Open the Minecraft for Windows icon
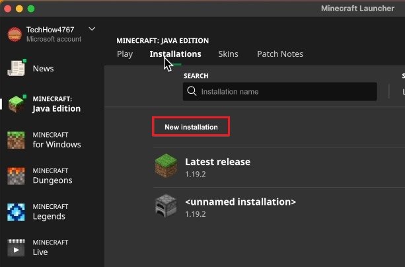405x267 pixels. pyautogui.click(x=16, y=139)
